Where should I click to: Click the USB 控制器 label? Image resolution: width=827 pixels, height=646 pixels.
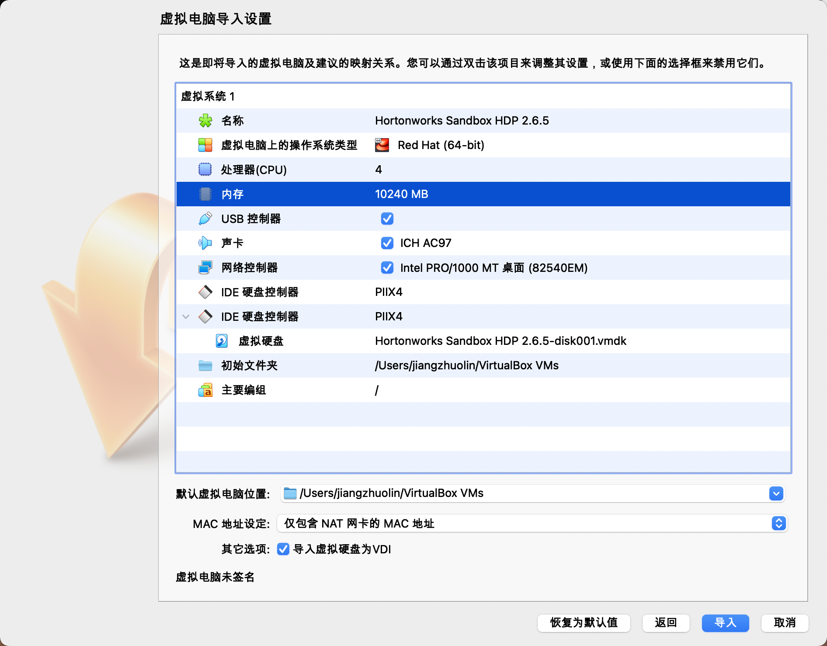pyautogui.click(x=251, y=219)
